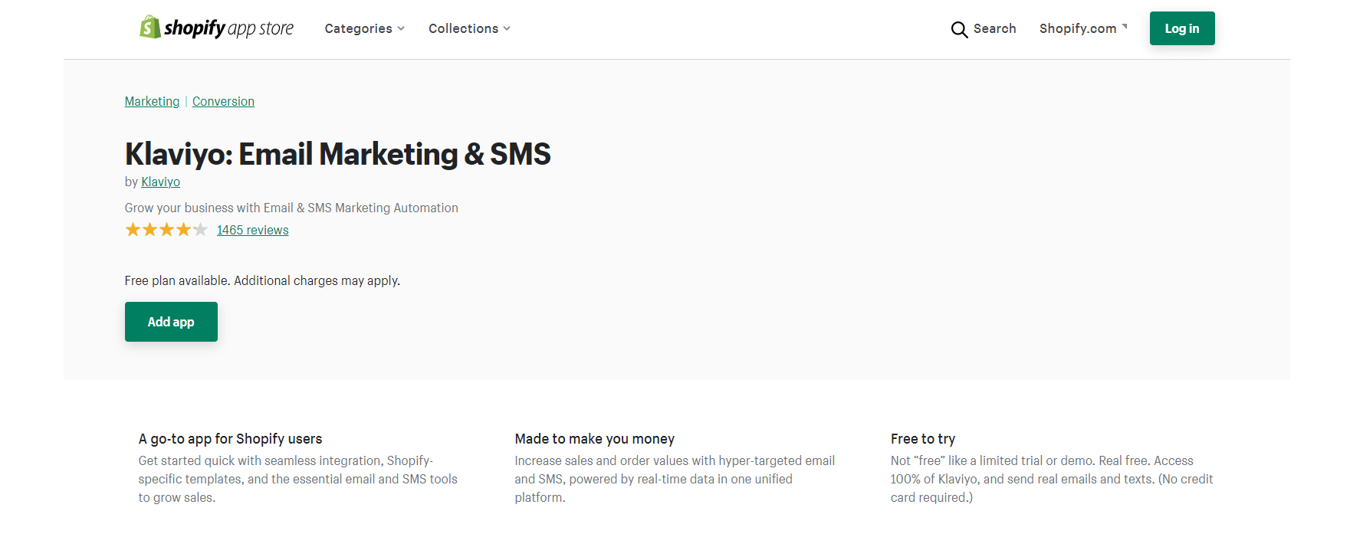The height and width of the screenshot is (534, 1350).
Task: Open the Conversion category link
Action: tap(223, 101)
